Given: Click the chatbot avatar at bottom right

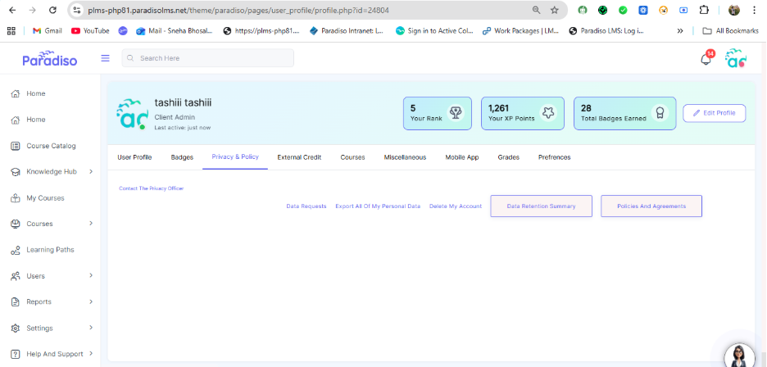Looking at the screenshot, I should tap(739, 355).
